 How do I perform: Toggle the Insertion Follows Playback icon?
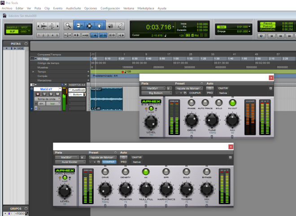click(121, 35)
